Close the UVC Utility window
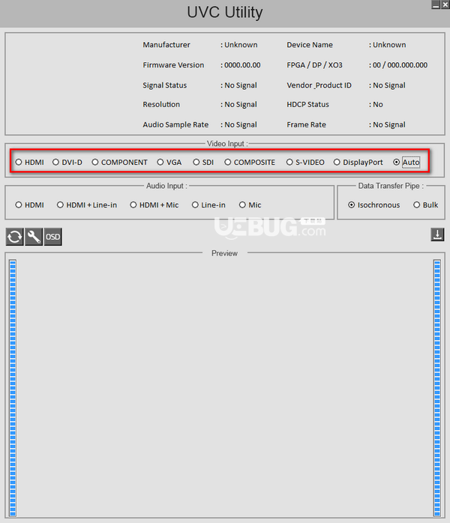The height and width of the screenshot is (523, 450). (445, 4)
